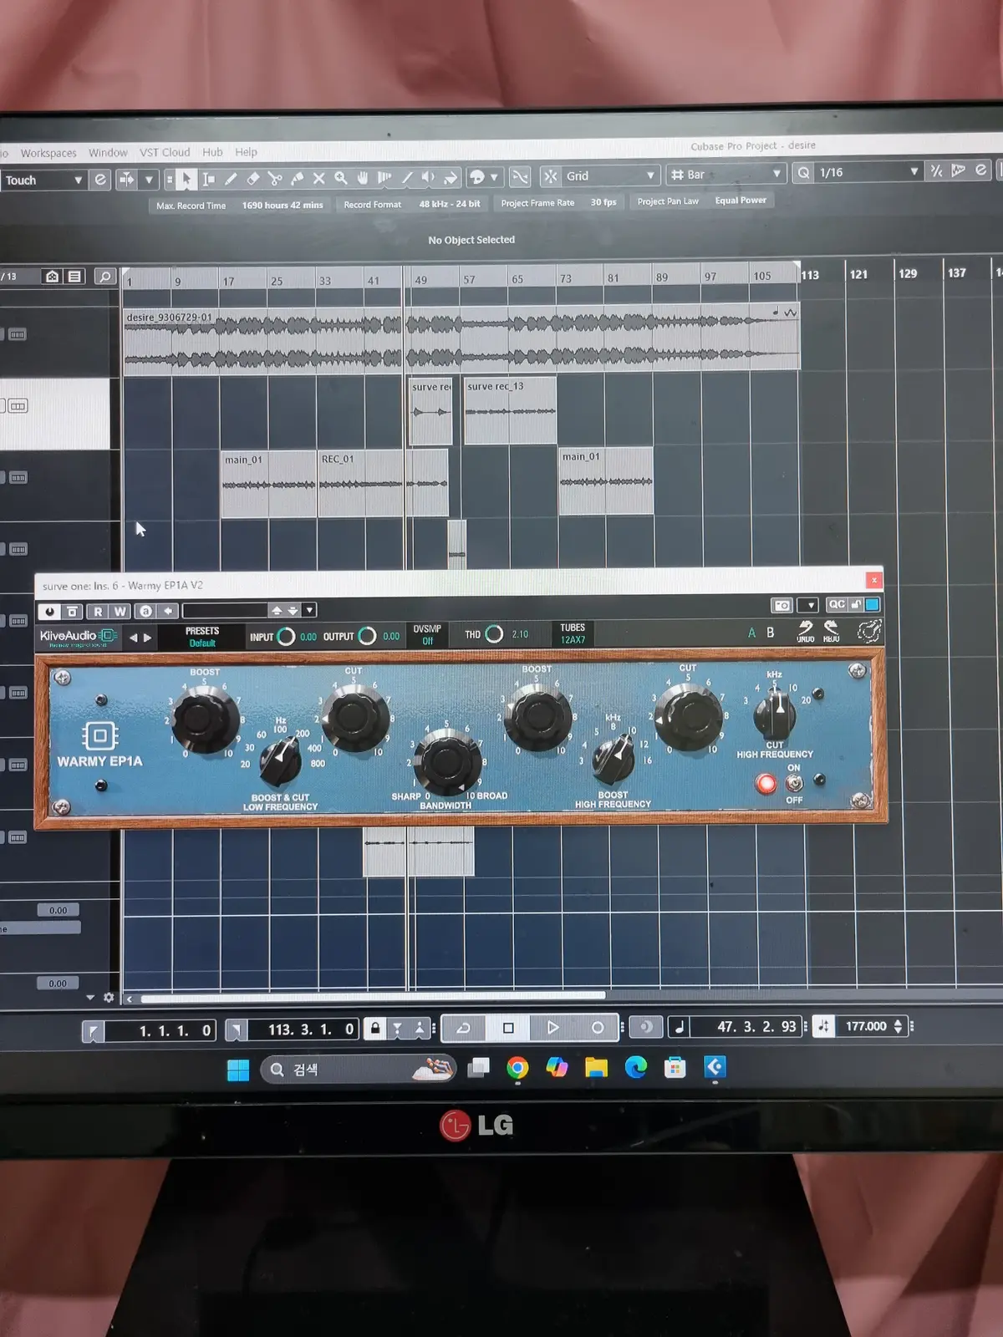The width and height of the screenshot is (1003, 1337).
Task: Click the track list search magnifier
Action: tap(104, 277)
